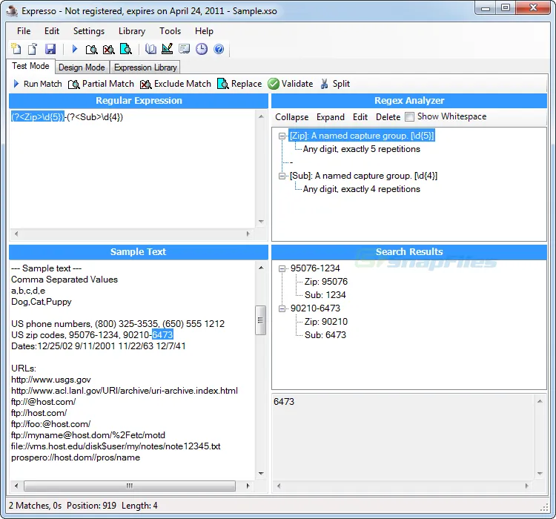
Task: Open the expression library book icon
Action: click(150, 49)
